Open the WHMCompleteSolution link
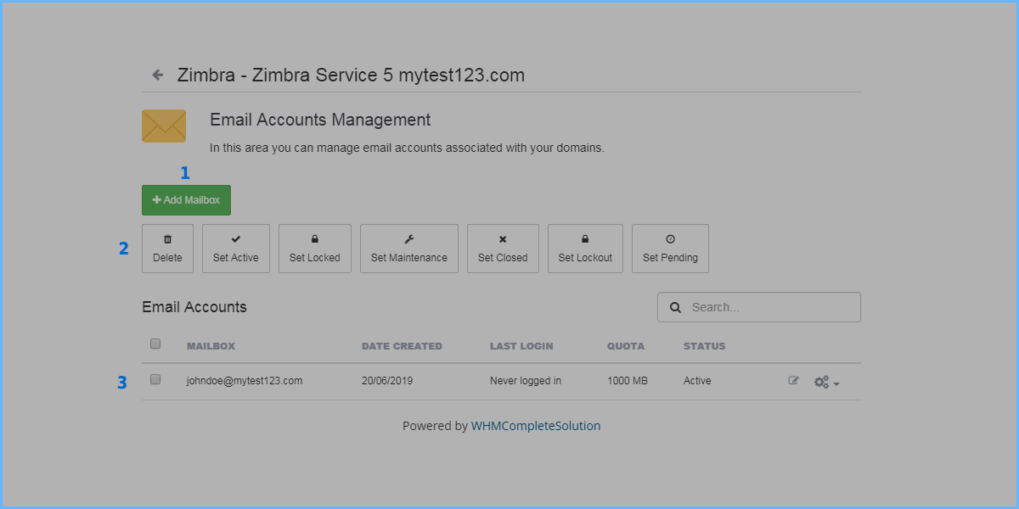 pyautogui.click(x=536, y=426)
